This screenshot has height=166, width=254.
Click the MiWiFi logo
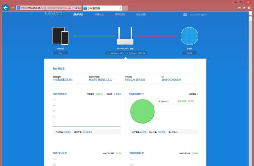(x=54, y=14)
